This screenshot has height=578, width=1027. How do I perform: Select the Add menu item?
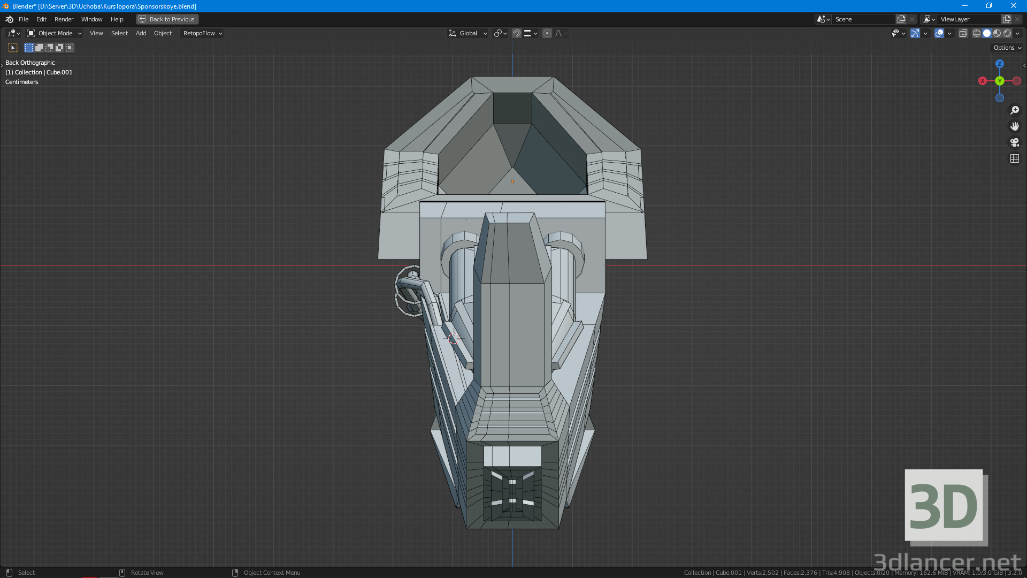pyautogui.click(x=140, y=33)
